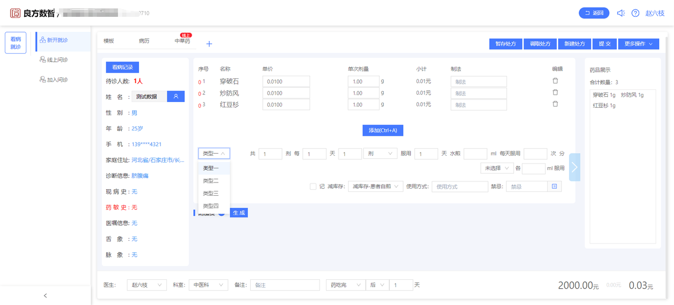Choose 类型三 from the dropdown list
The image size is (674, 305).
[x=214, y=194]
